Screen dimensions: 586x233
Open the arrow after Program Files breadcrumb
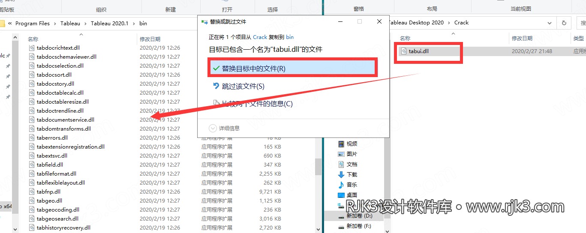click(x=55, y=24)
